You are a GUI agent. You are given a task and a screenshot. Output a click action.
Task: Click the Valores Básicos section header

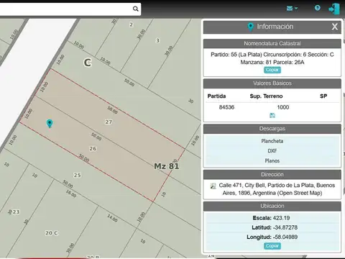coord(272,83)
